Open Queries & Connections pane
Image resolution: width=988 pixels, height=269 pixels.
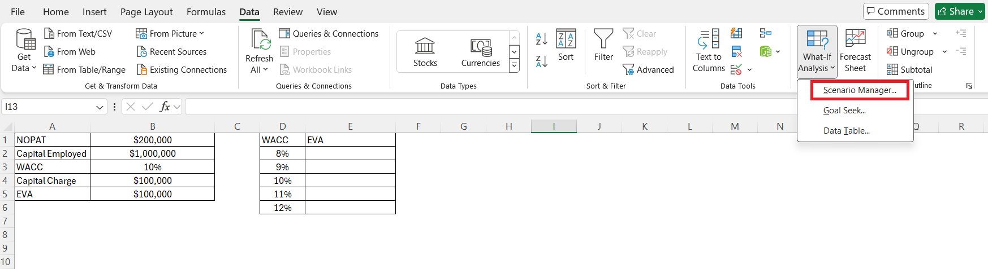tap(329, 34)
